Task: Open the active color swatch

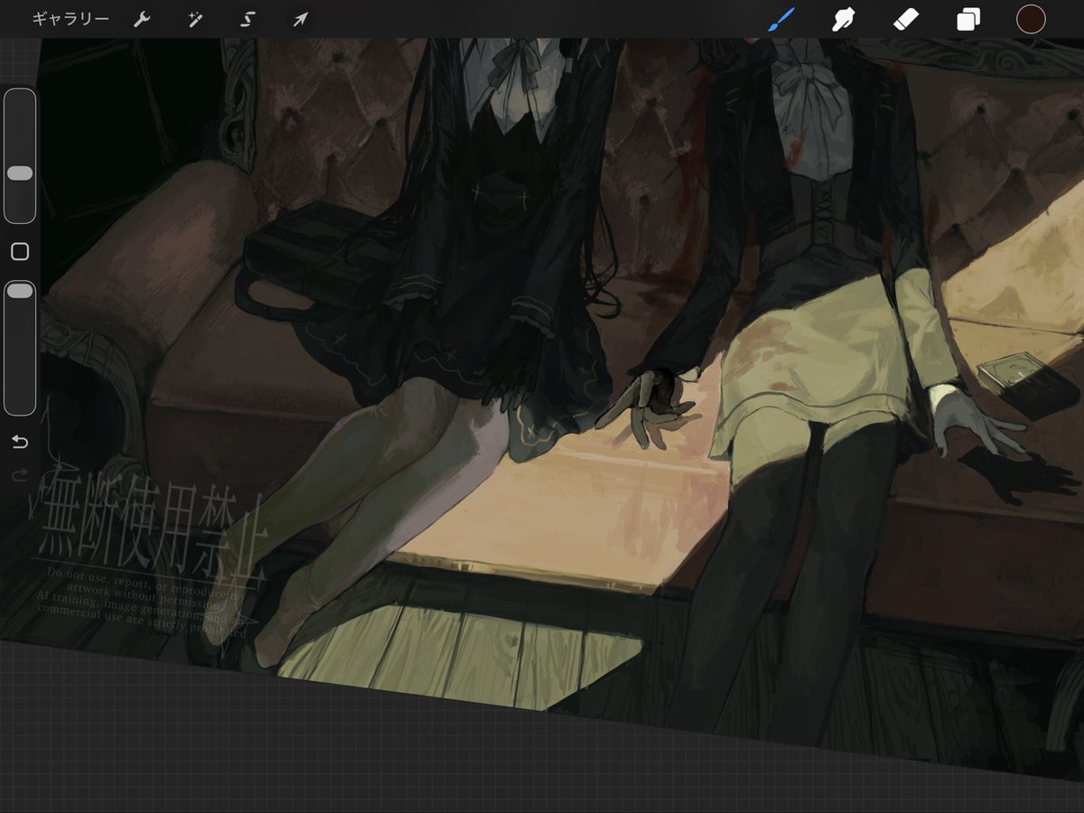Action: click(1031, 19)
